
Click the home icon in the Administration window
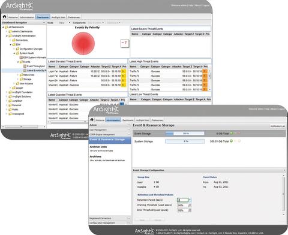[92, 119]
